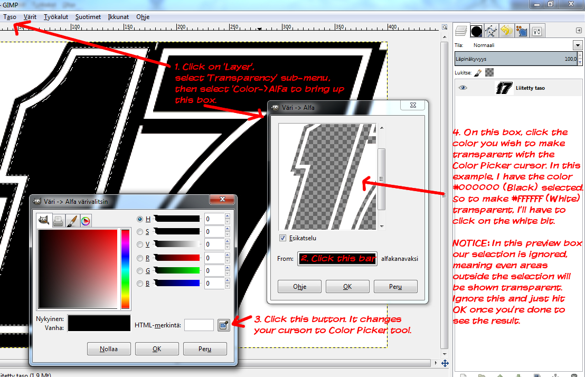Open the Värit menu
The width and height of the screenshot is (585, 377).
pyautogui.click(x=30, y=17)
